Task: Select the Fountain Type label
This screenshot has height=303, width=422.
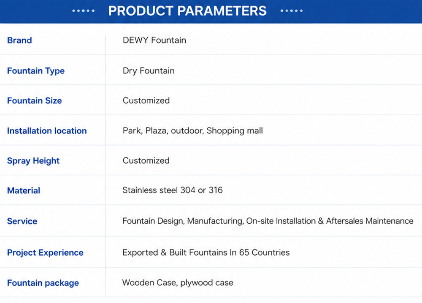Action: coord(36,71)
